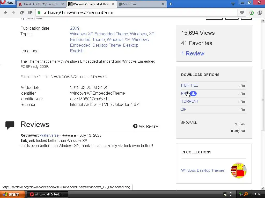Close the Windows XP Embedded Theme tab
The image size is (265, 198).
click(x=113, y=4)
